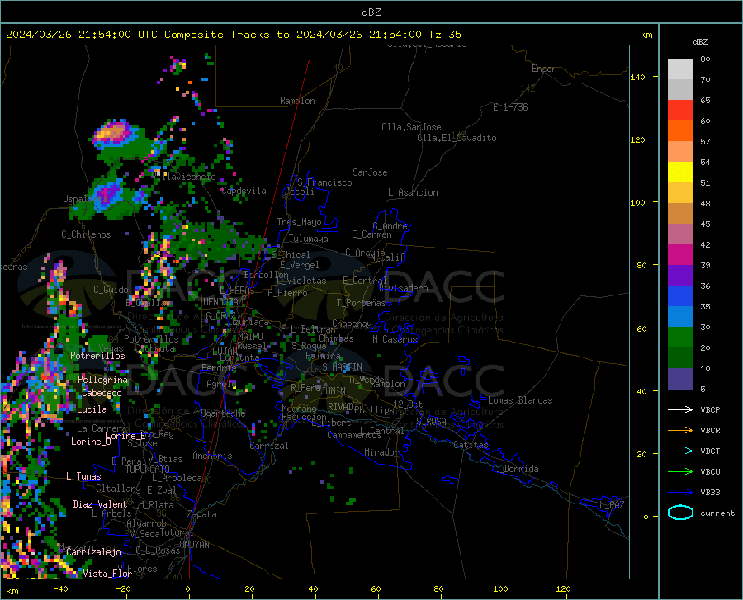Image resolution: width=743 pixels, height=600 pixels.
Task: Click the Catitas map label
Action: tap(471, 445)
